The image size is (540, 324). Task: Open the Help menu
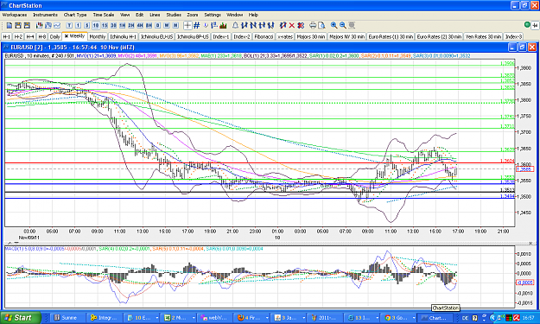click(253, 15)
